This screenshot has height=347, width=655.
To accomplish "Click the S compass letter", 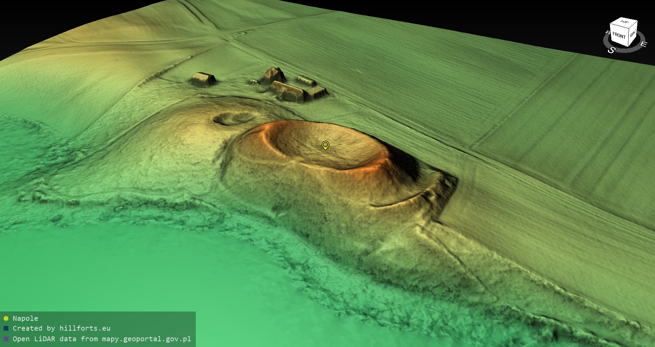I will 611,50.
